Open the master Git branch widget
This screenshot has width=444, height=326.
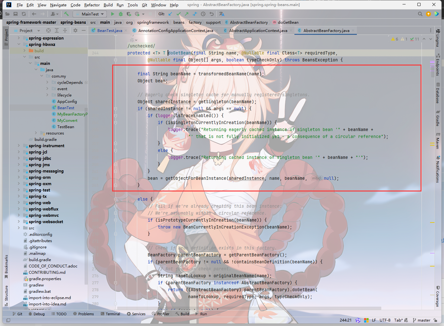(x=421, y=320)
